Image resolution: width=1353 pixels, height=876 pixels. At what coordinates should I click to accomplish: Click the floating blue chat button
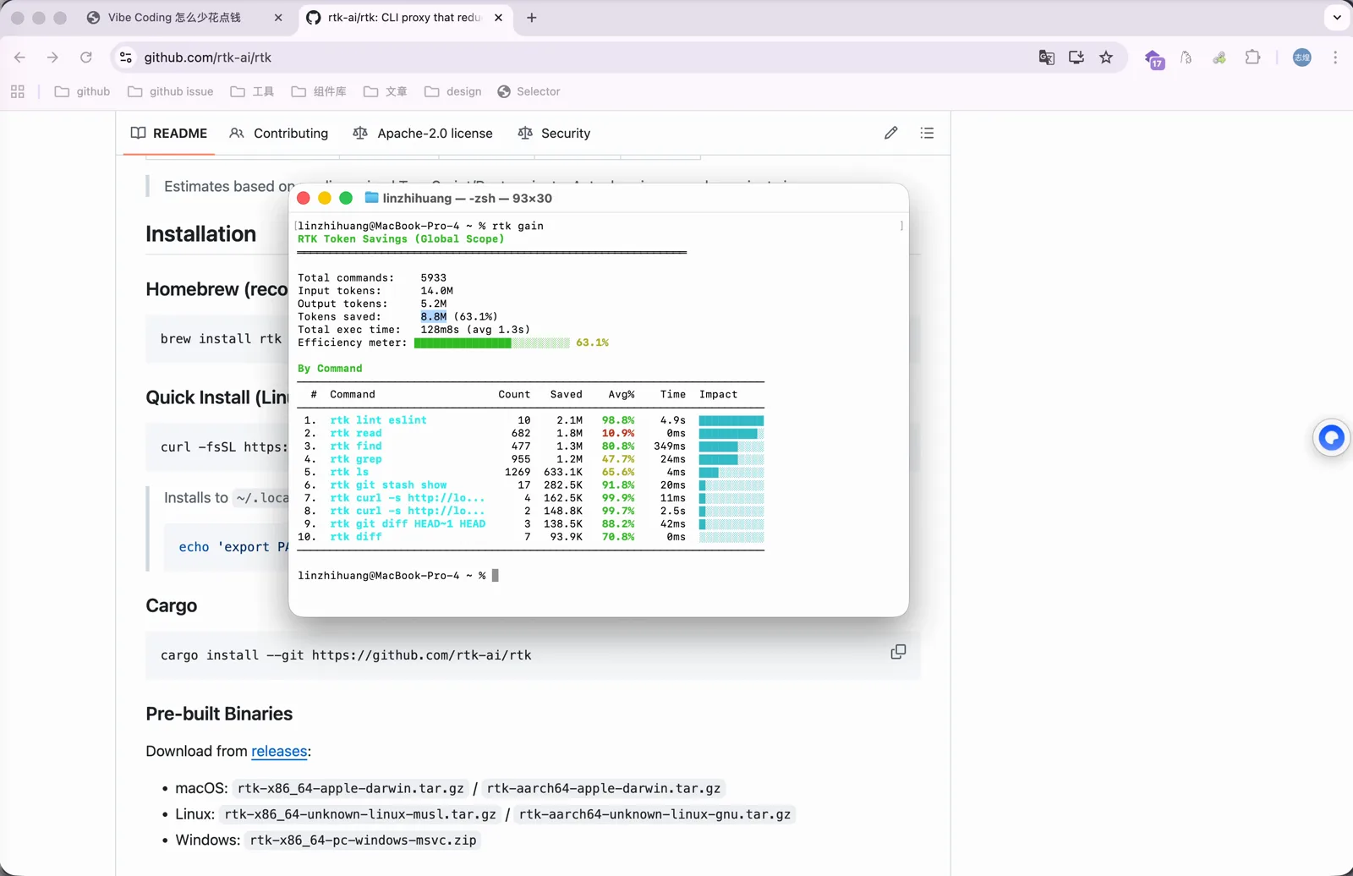coord(1331,437)
